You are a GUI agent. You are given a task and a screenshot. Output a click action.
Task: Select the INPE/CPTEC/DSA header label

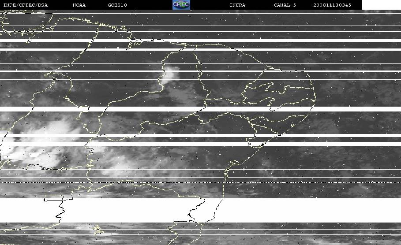[x=26, y=5]
